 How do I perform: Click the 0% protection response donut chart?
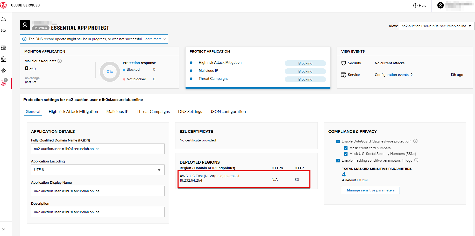pos(110,72)
